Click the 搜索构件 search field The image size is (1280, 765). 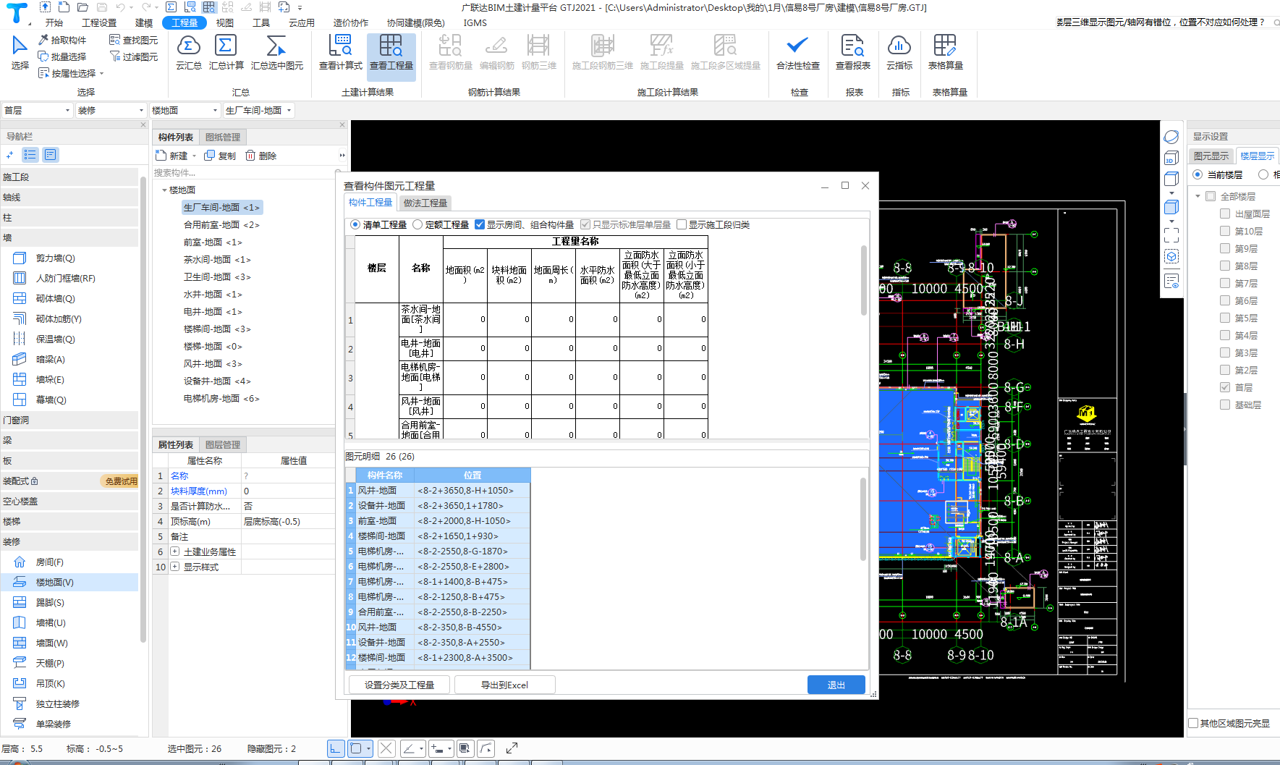(x=243, y=172)
